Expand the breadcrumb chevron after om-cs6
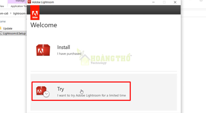 click(x=11, y=13)
